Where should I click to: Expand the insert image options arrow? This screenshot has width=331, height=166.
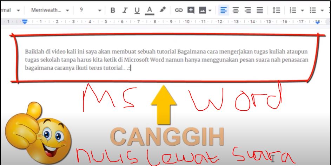[210, 10]
